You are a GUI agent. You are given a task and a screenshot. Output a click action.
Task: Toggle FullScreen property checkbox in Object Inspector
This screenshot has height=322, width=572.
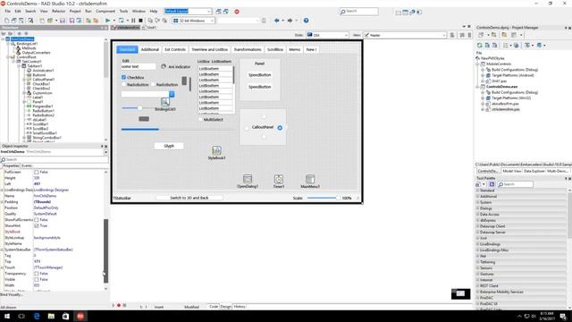tap(37, 172)
